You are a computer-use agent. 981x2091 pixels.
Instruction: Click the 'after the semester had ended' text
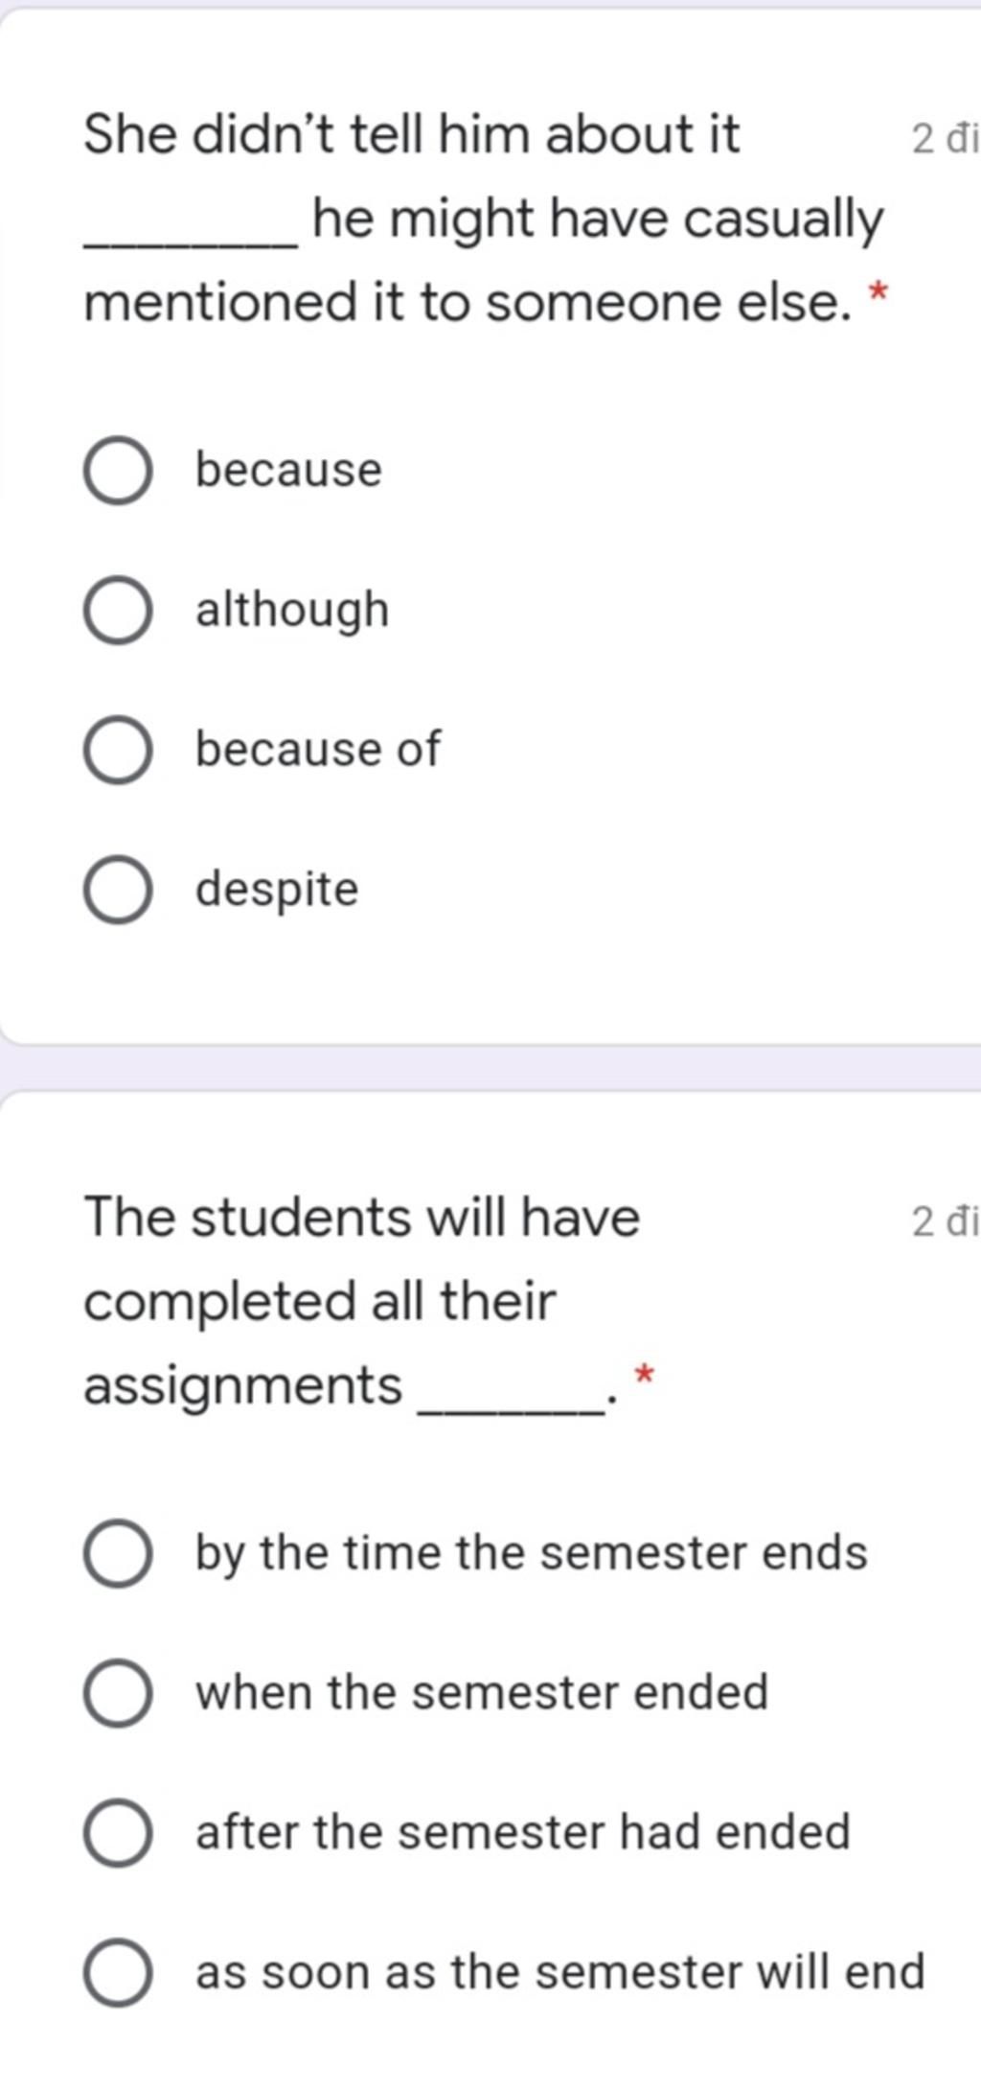pos(523,1832)
